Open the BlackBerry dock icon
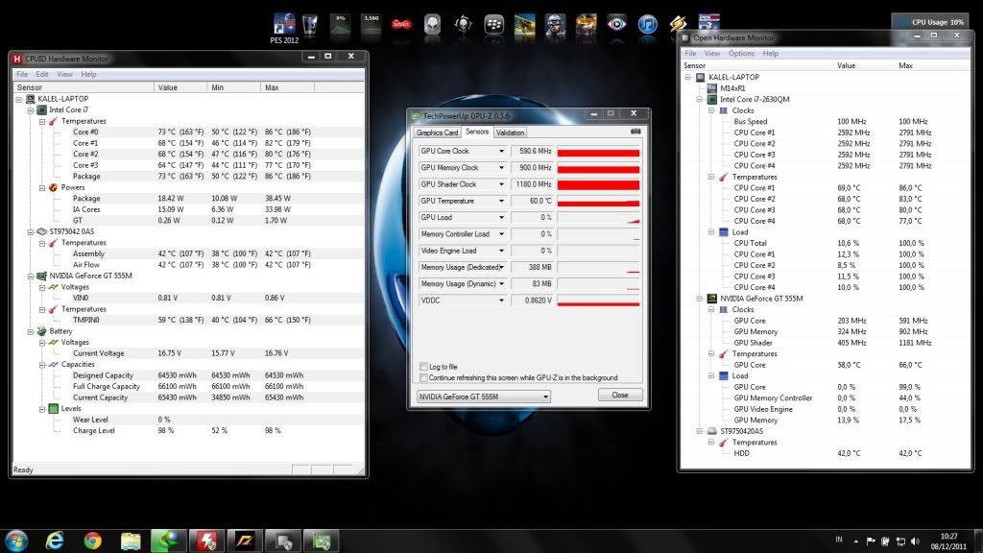Viewport: 983px width, 553px height. point(494,24)
